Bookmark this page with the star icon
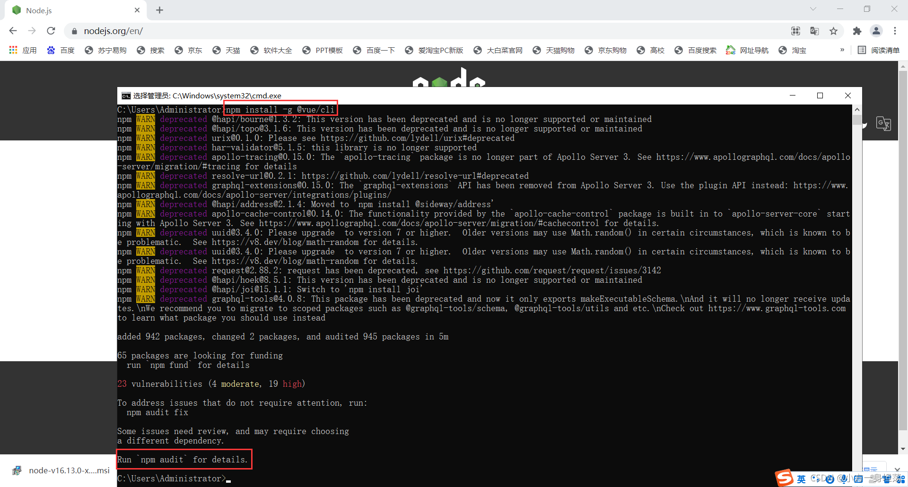This screenshot has height=487, width=908. click(833, 31)
